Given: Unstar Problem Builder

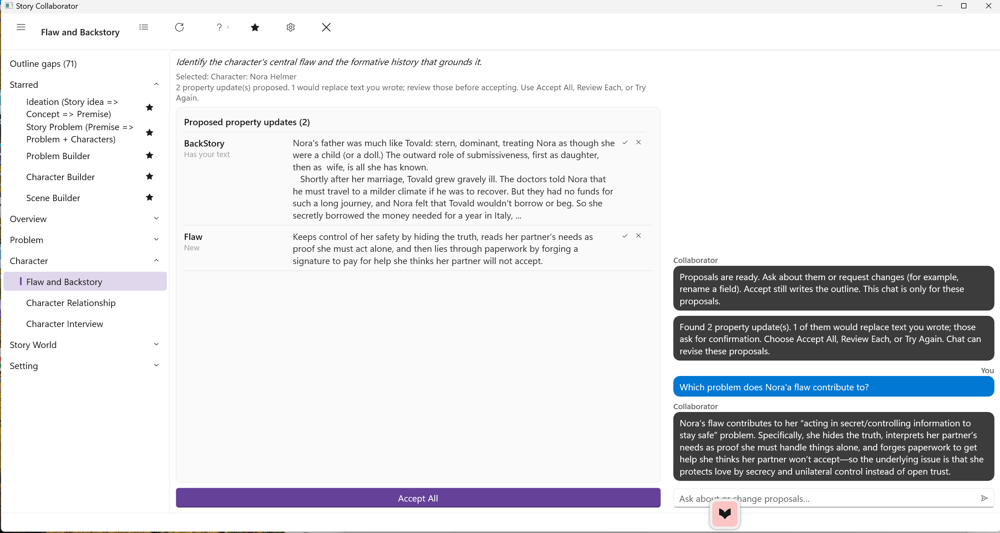Looking at the screenshot, I should coord(149,156).
